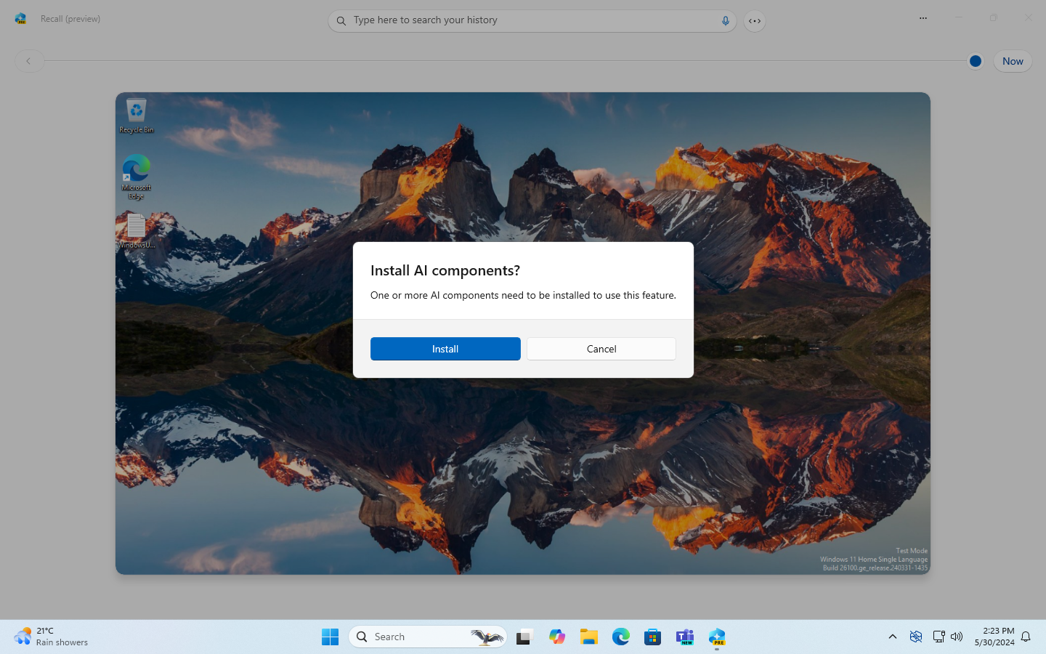1046x654 pixels.
Task: Cancel the AI components installation
Action: click(601, 349)
